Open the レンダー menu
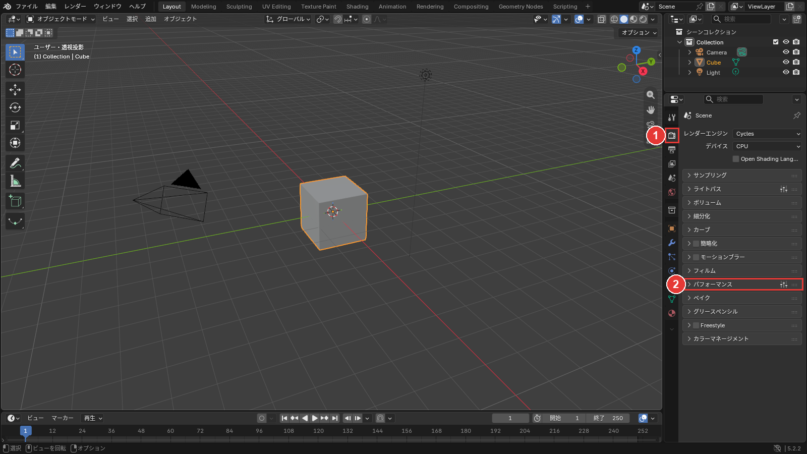807x454 pixels. coord(75,7)
